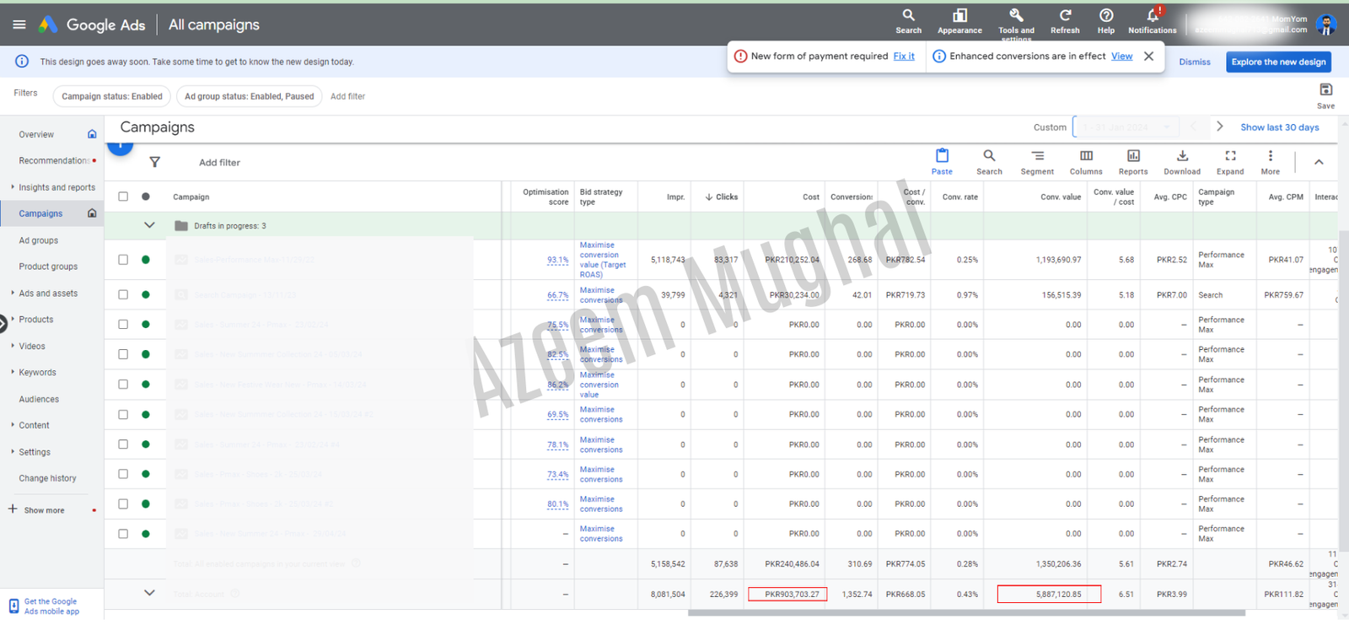Viewport: 1349px width, 630px height.
Task: Expand table to full screen
Action: (x=1230, y=156)
